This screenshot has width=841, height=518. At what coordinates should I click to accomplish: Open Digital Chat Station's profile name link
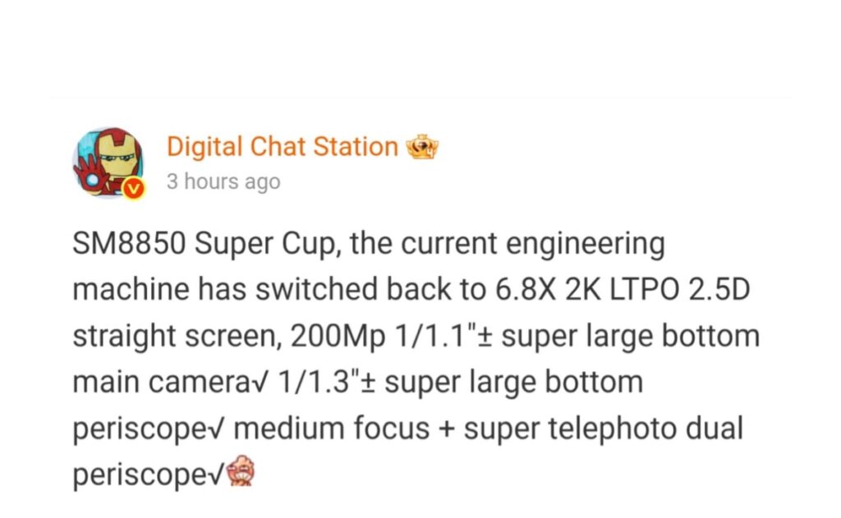click(x=283, y=146)
